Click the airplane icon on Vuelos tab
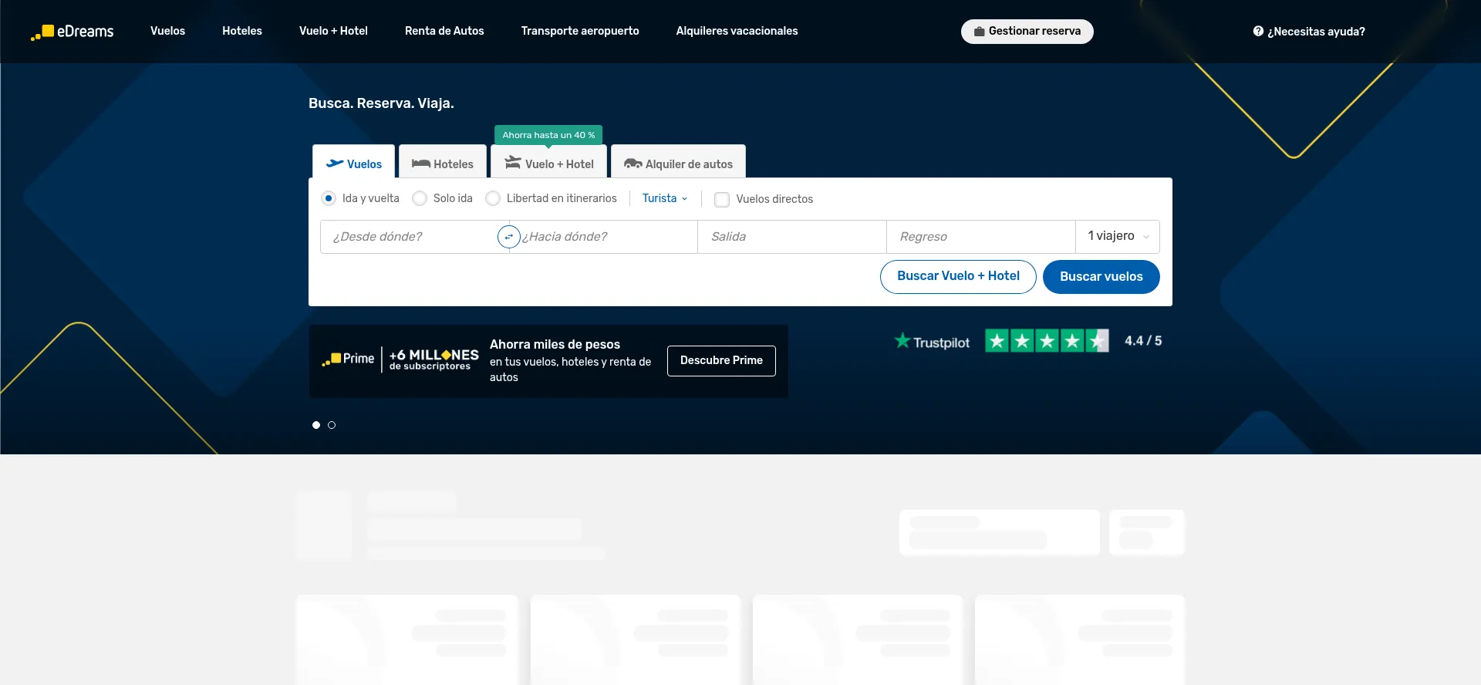This screenshot has width=1481, height=685. click(x=335, y=164)
